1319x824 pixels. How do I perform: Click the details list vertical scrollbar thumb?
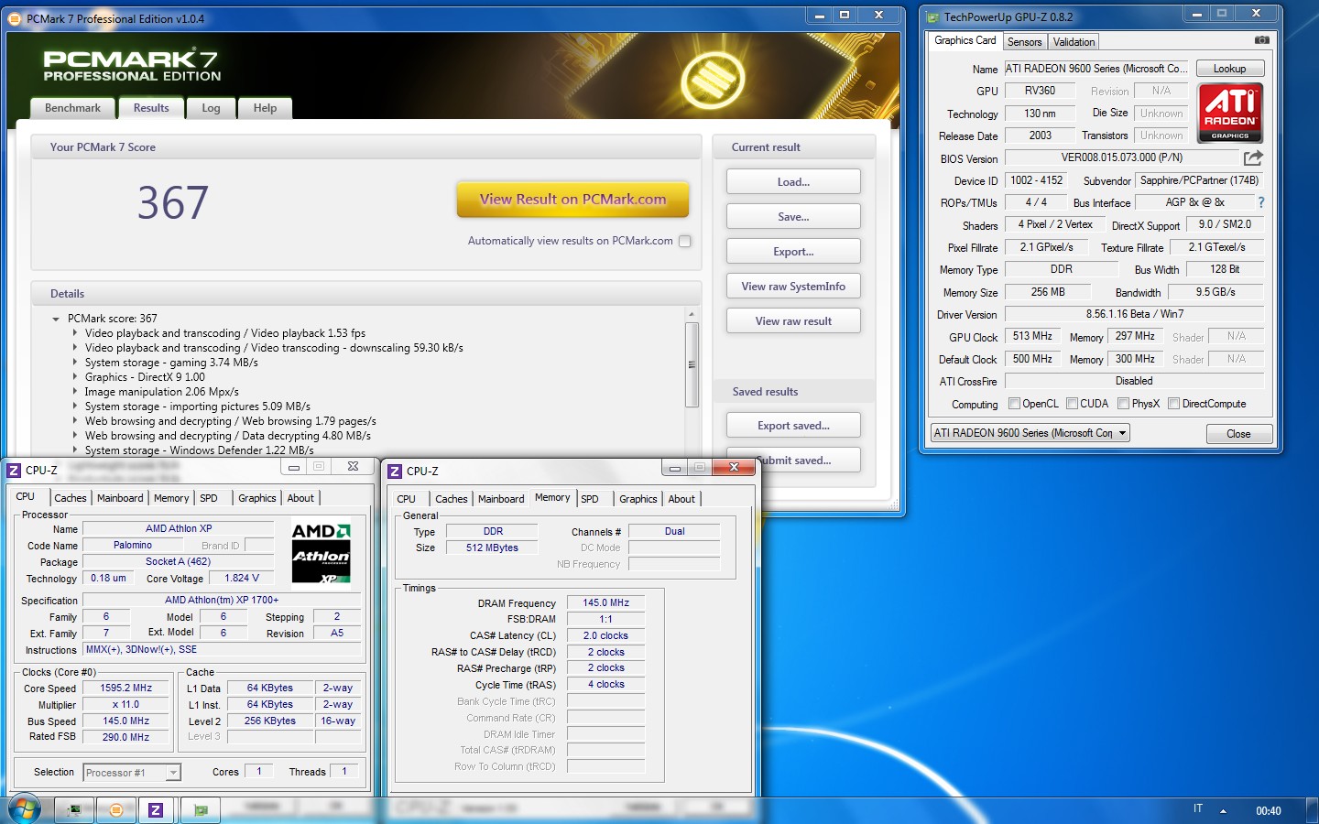[692, 364]
